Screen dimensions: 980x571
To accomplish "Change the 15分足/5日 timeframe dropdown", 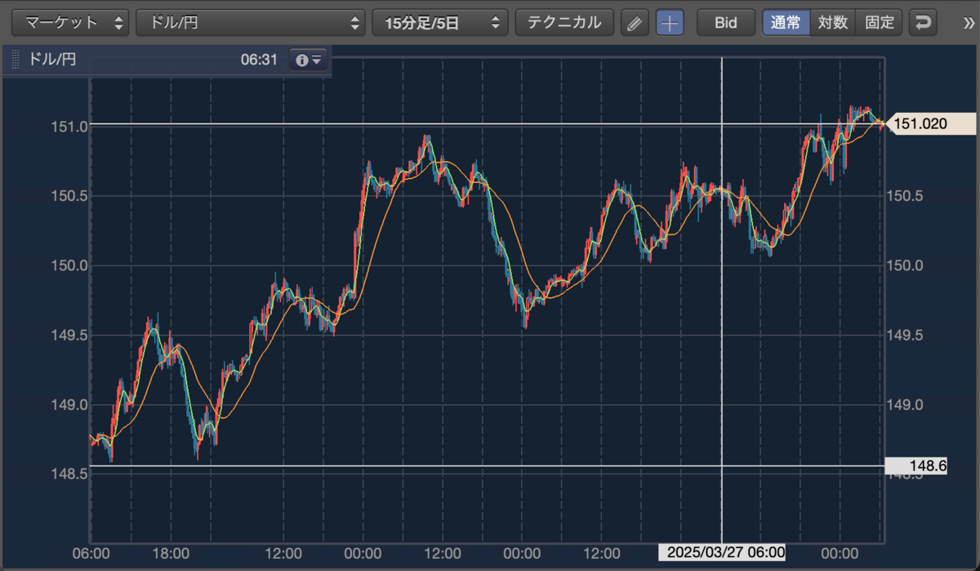I will [x=439, y=23].
